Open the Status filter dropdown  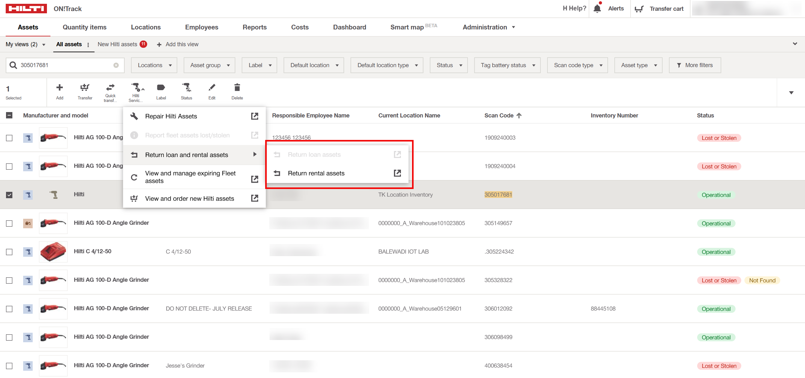pos(449,65)
